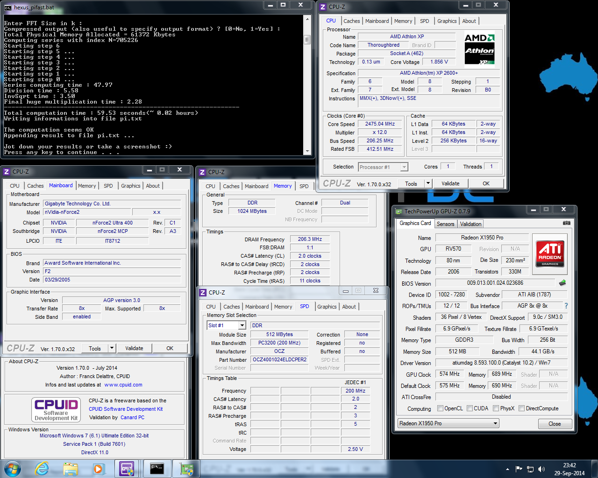Open the volume speaker tray icon
The height and width of the screenshot is (478, 598).
click(541, 469)
